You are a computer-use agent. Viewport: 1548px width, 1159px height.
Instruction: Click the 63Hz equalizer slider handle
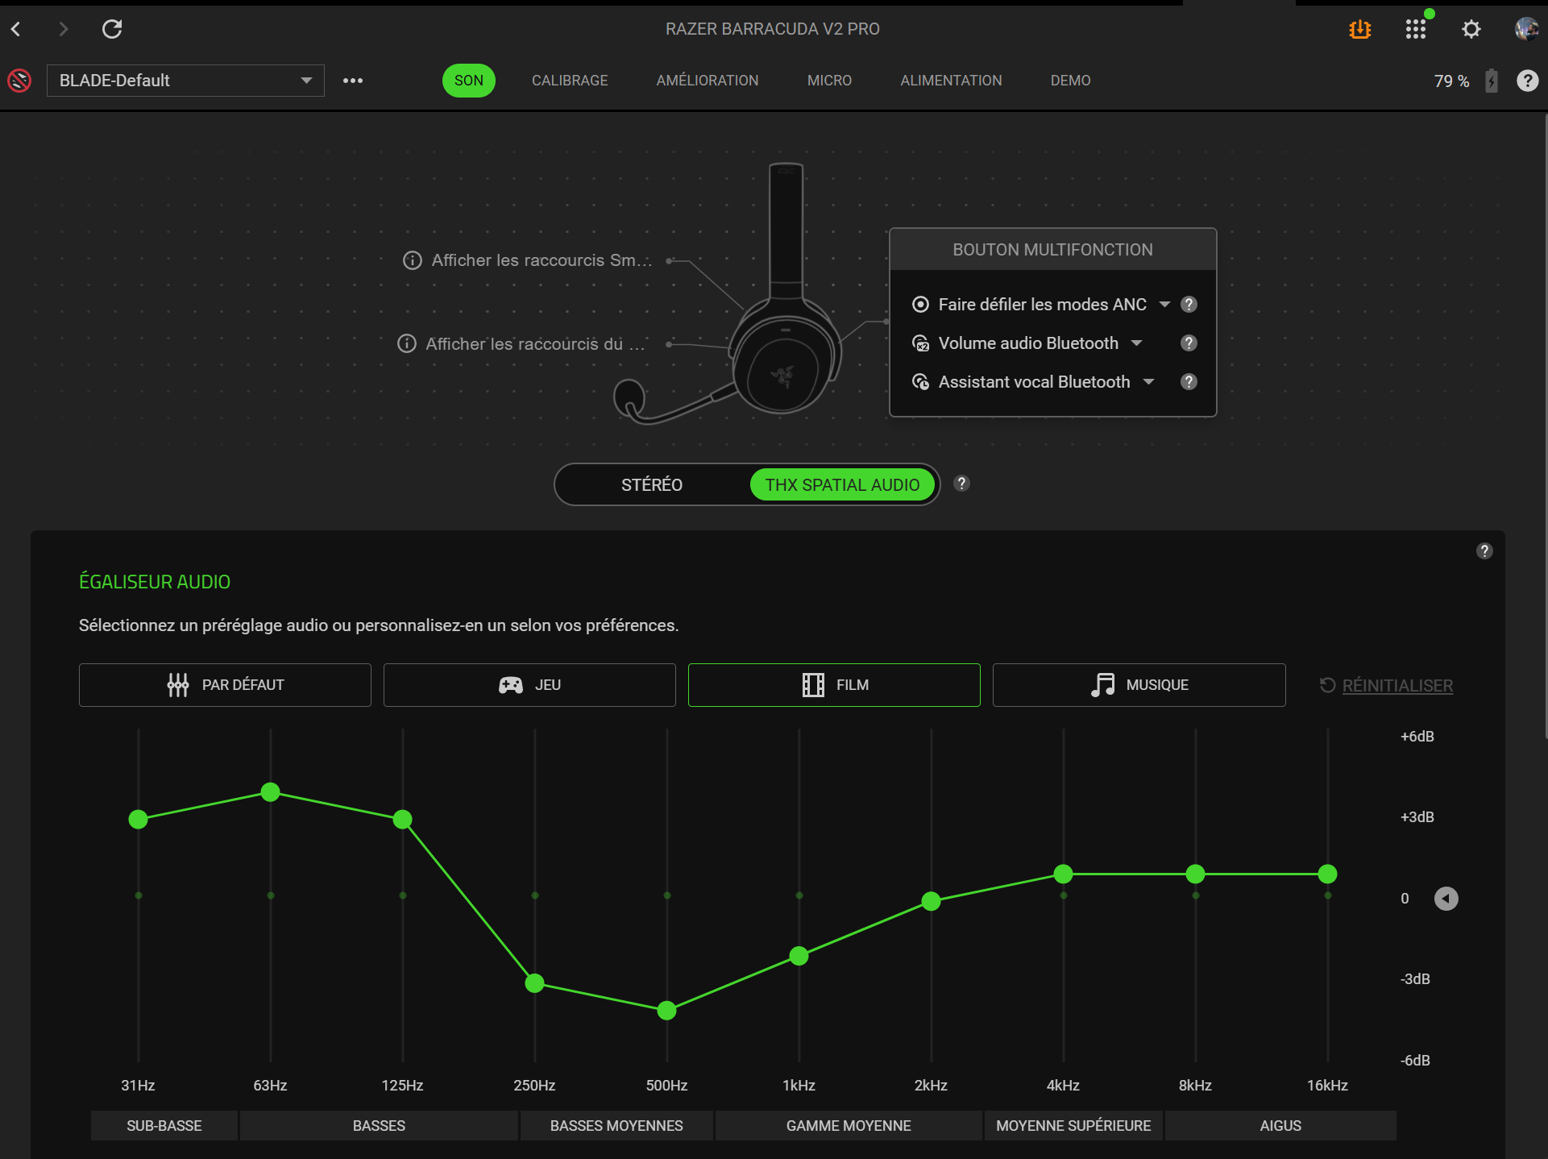point(271,792)
